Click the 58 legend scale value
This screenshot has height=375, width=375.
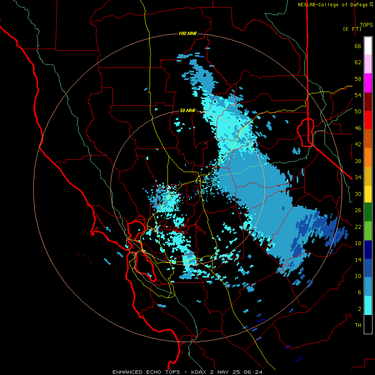pos(358,79)
